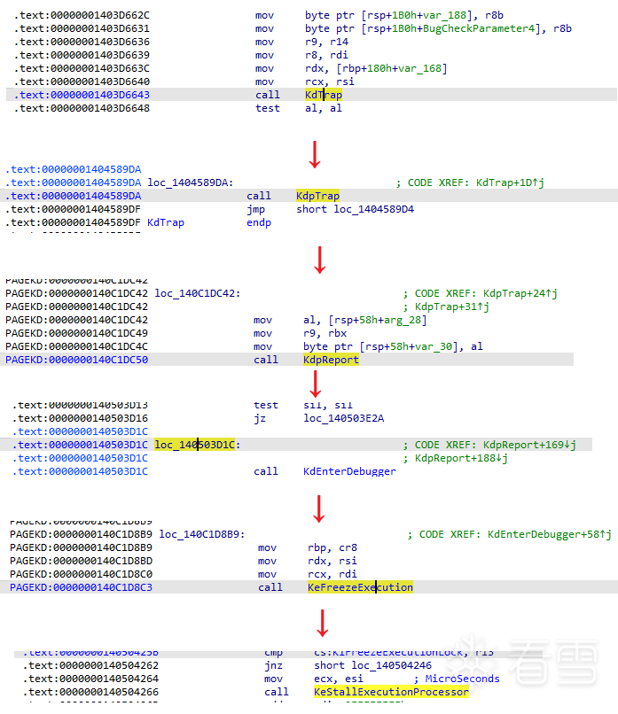The height and width of the screenshot is (714, 618).
Task: Click the KdpReport+188 xref comment
Action: (456, 458)
